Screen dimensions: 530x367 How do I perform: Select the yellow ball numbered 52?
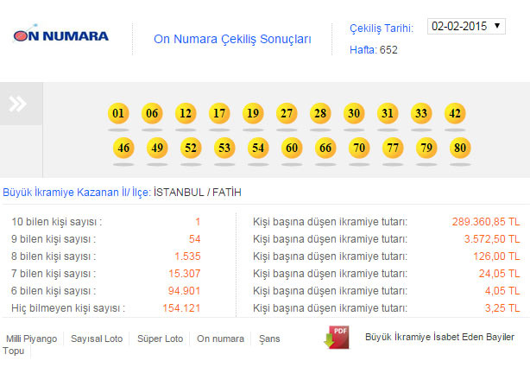pos(191,148)
